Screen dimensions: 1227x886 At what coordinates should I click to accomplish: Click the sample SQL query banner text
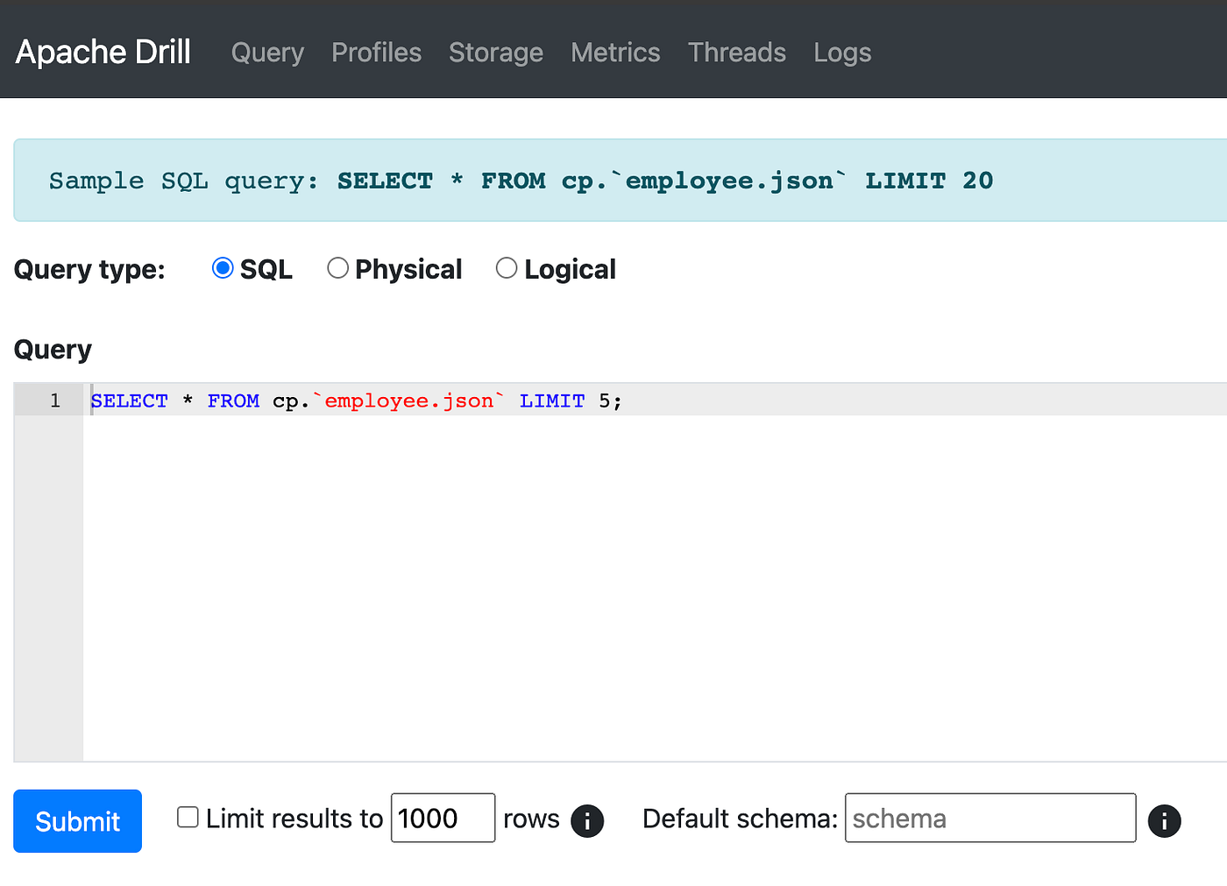[x=521, y=181]
